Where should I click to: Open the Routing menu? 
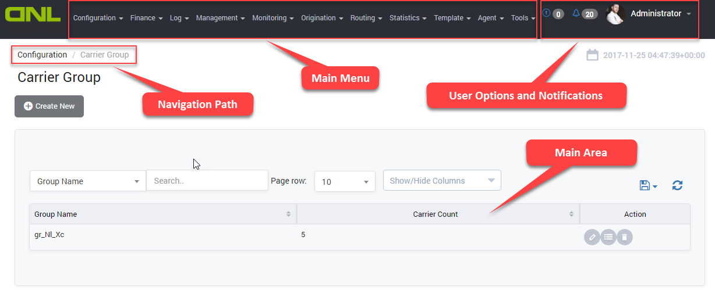click(x=366, y=18)
